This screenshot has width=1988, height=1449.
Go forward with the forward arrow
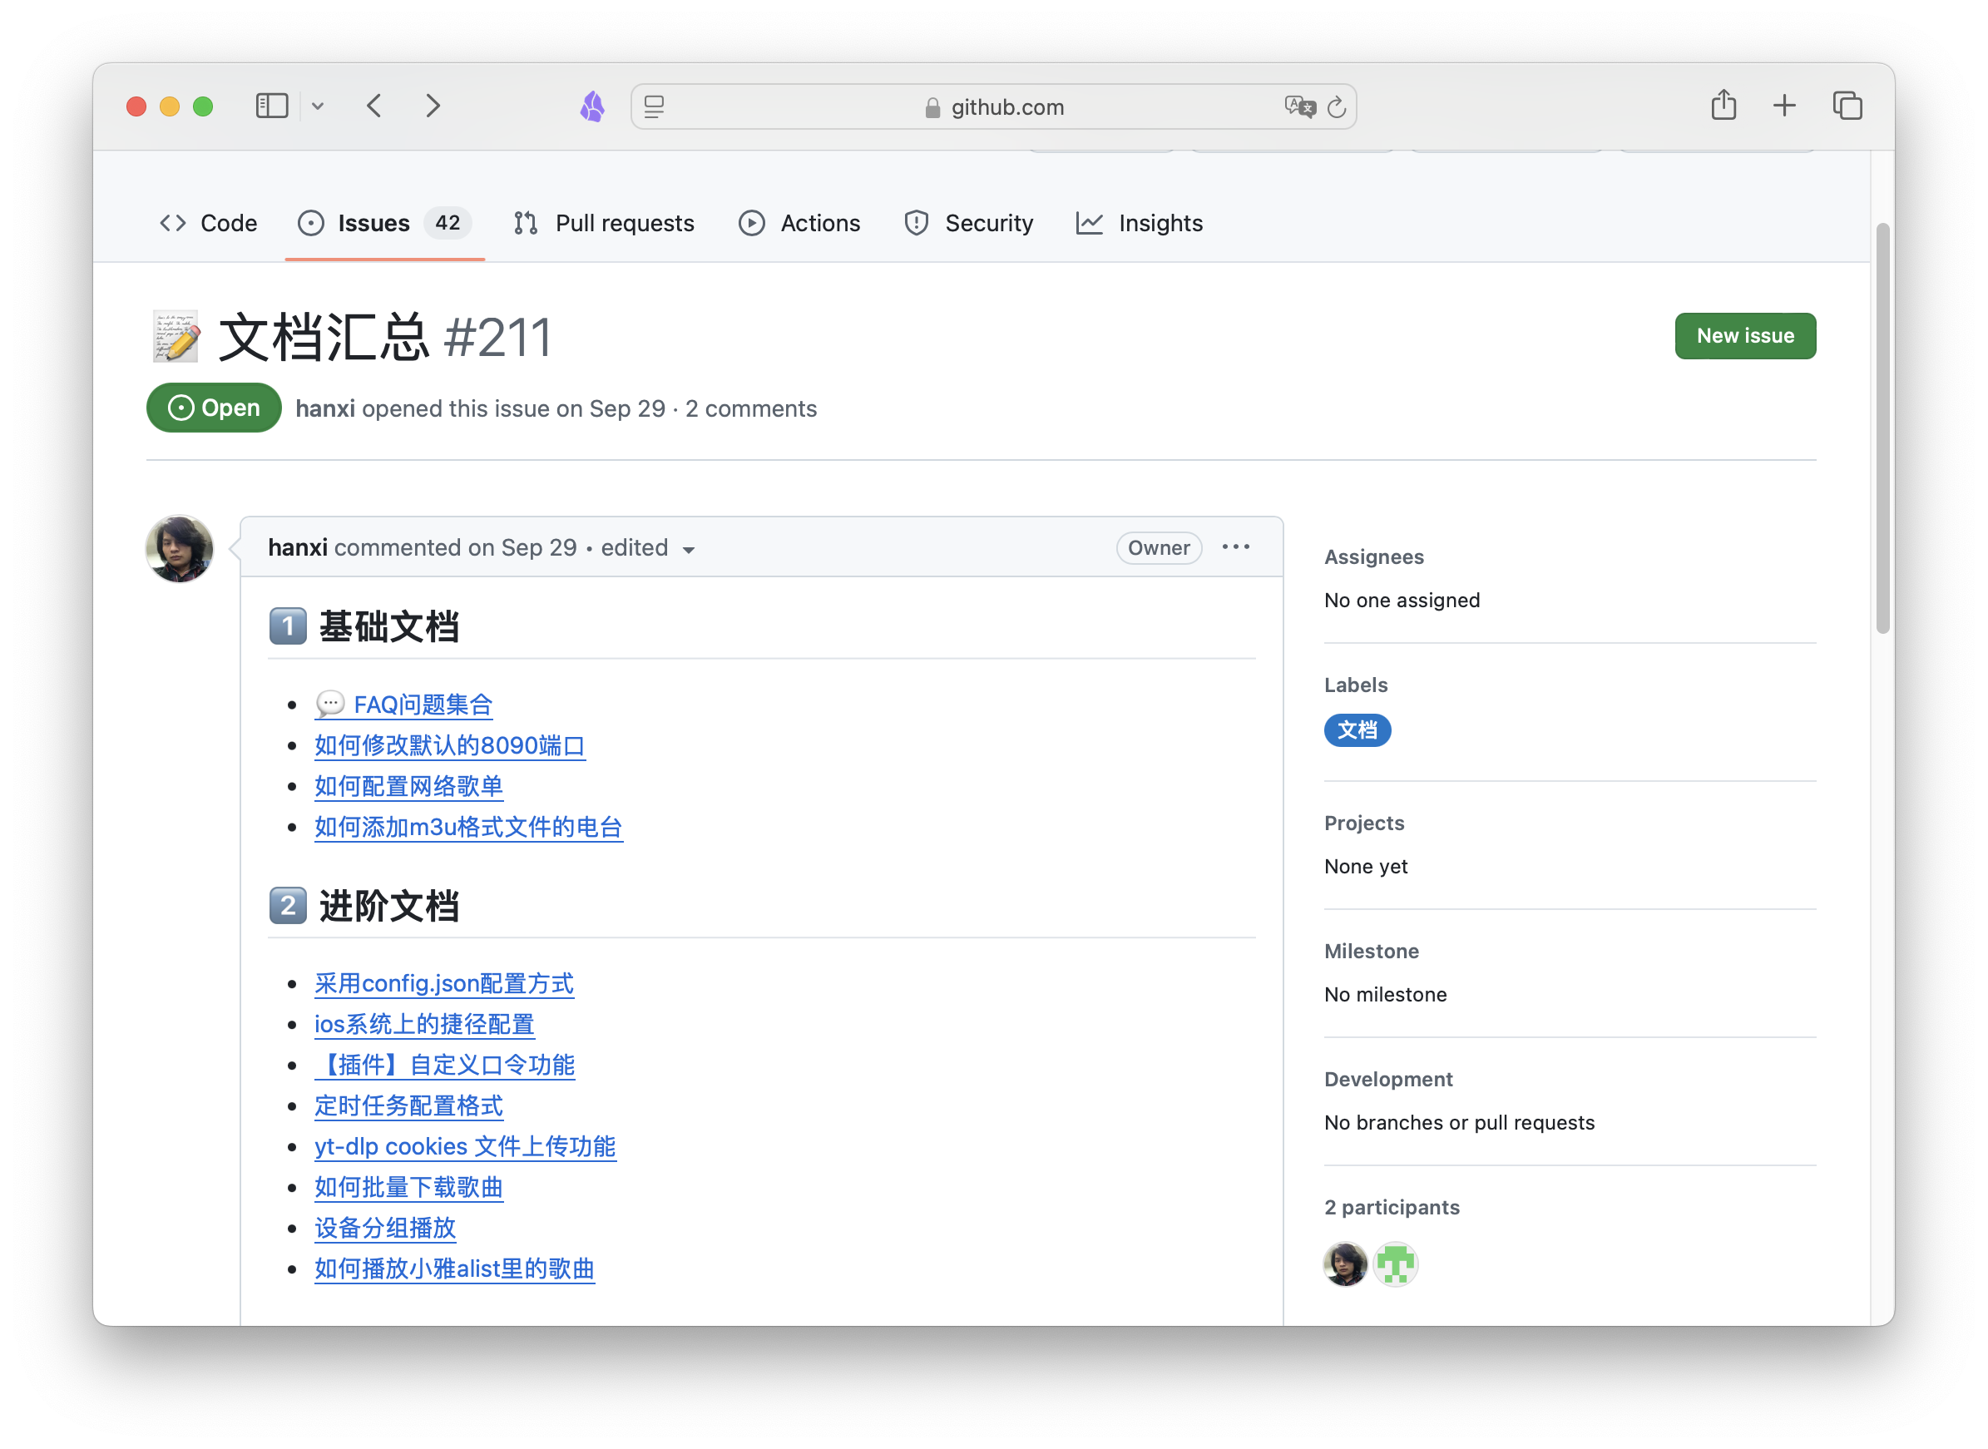[433, 106]
